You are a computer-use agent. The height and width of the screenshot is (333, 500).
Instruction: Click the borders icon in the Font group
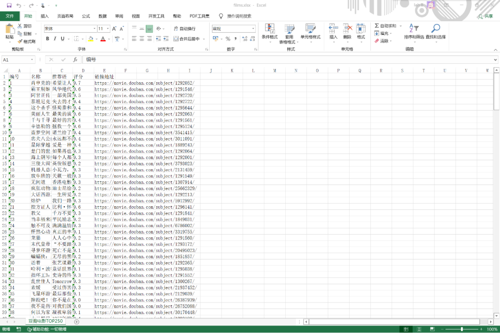coord(76,39)
